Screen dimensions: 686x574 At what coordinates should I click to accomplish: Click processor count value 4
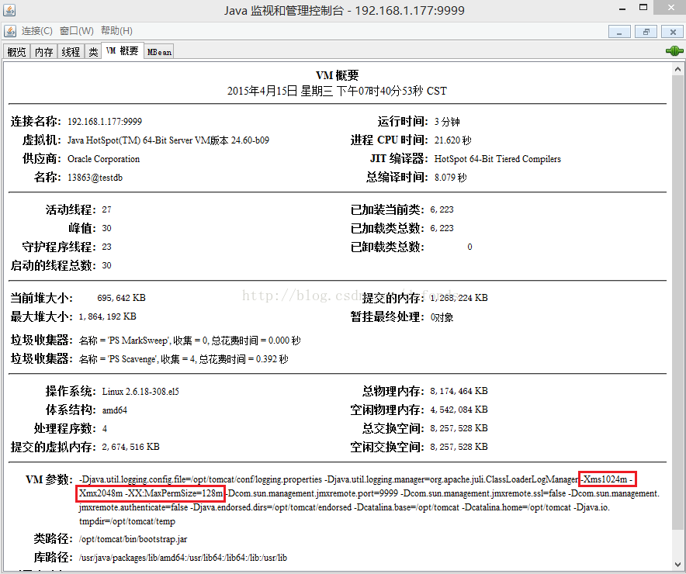pyautogui.click(x=105, y=429)
